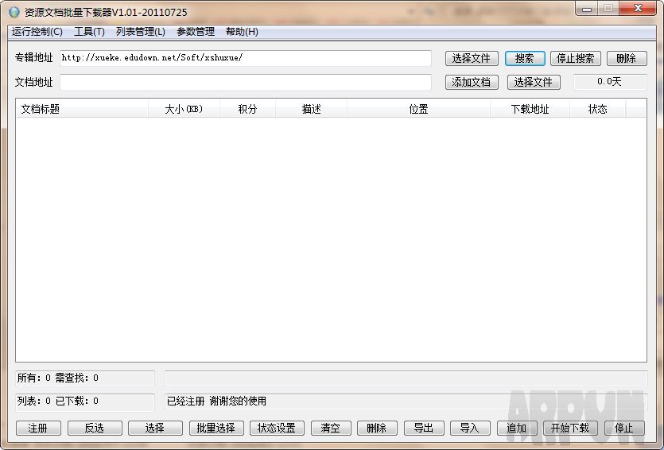Click the 已经注册 谢谢您的使用 status message
The height and width of the screenshot is (450, 664).
coord(216,401)
